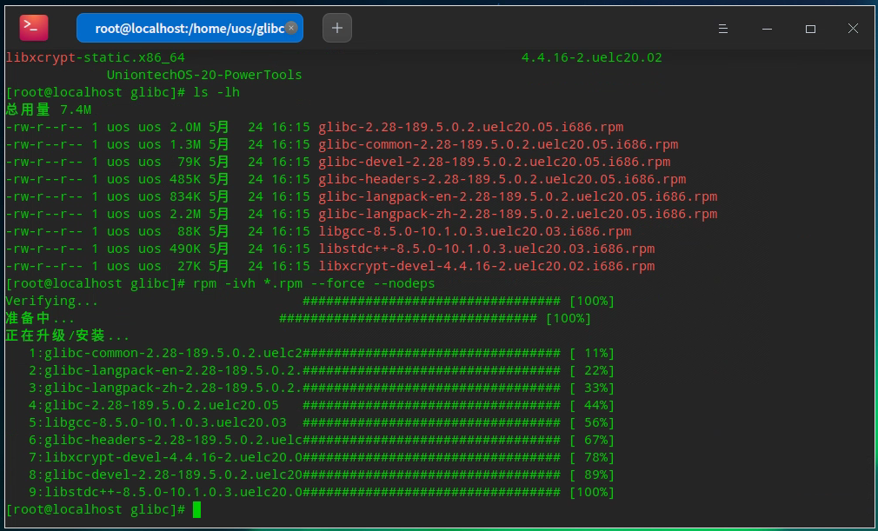
Task: Click the glibc-langpack-zh rpm file name
Action: pyautogui.click(x=517, y=214)
